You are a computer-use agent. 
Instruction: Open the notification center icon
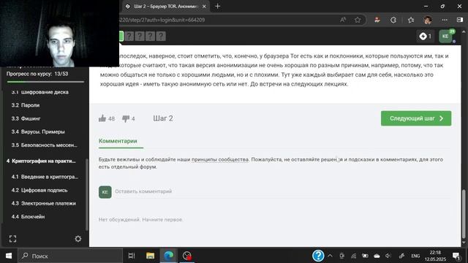click(456, 256)
